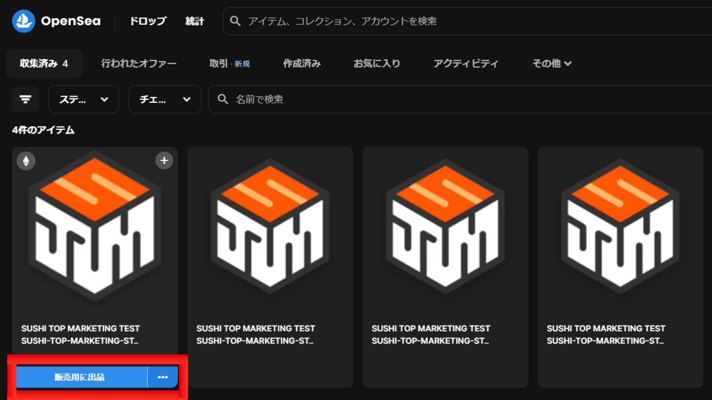
Task: Click second card's SUSHI-TOP-MARKETING-ST... collection name
Action: tap(255, 341)
